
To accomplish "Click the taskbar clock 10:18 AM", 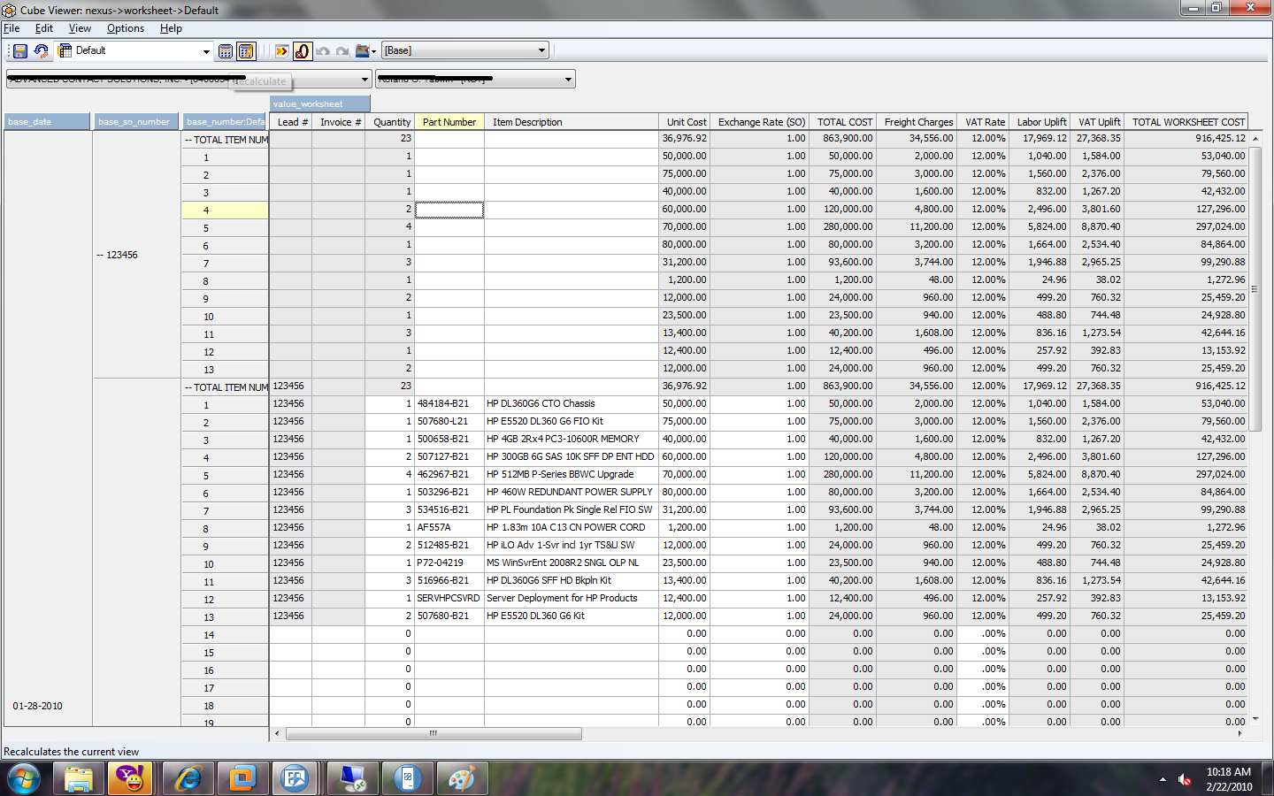I will click(1229, 771).
